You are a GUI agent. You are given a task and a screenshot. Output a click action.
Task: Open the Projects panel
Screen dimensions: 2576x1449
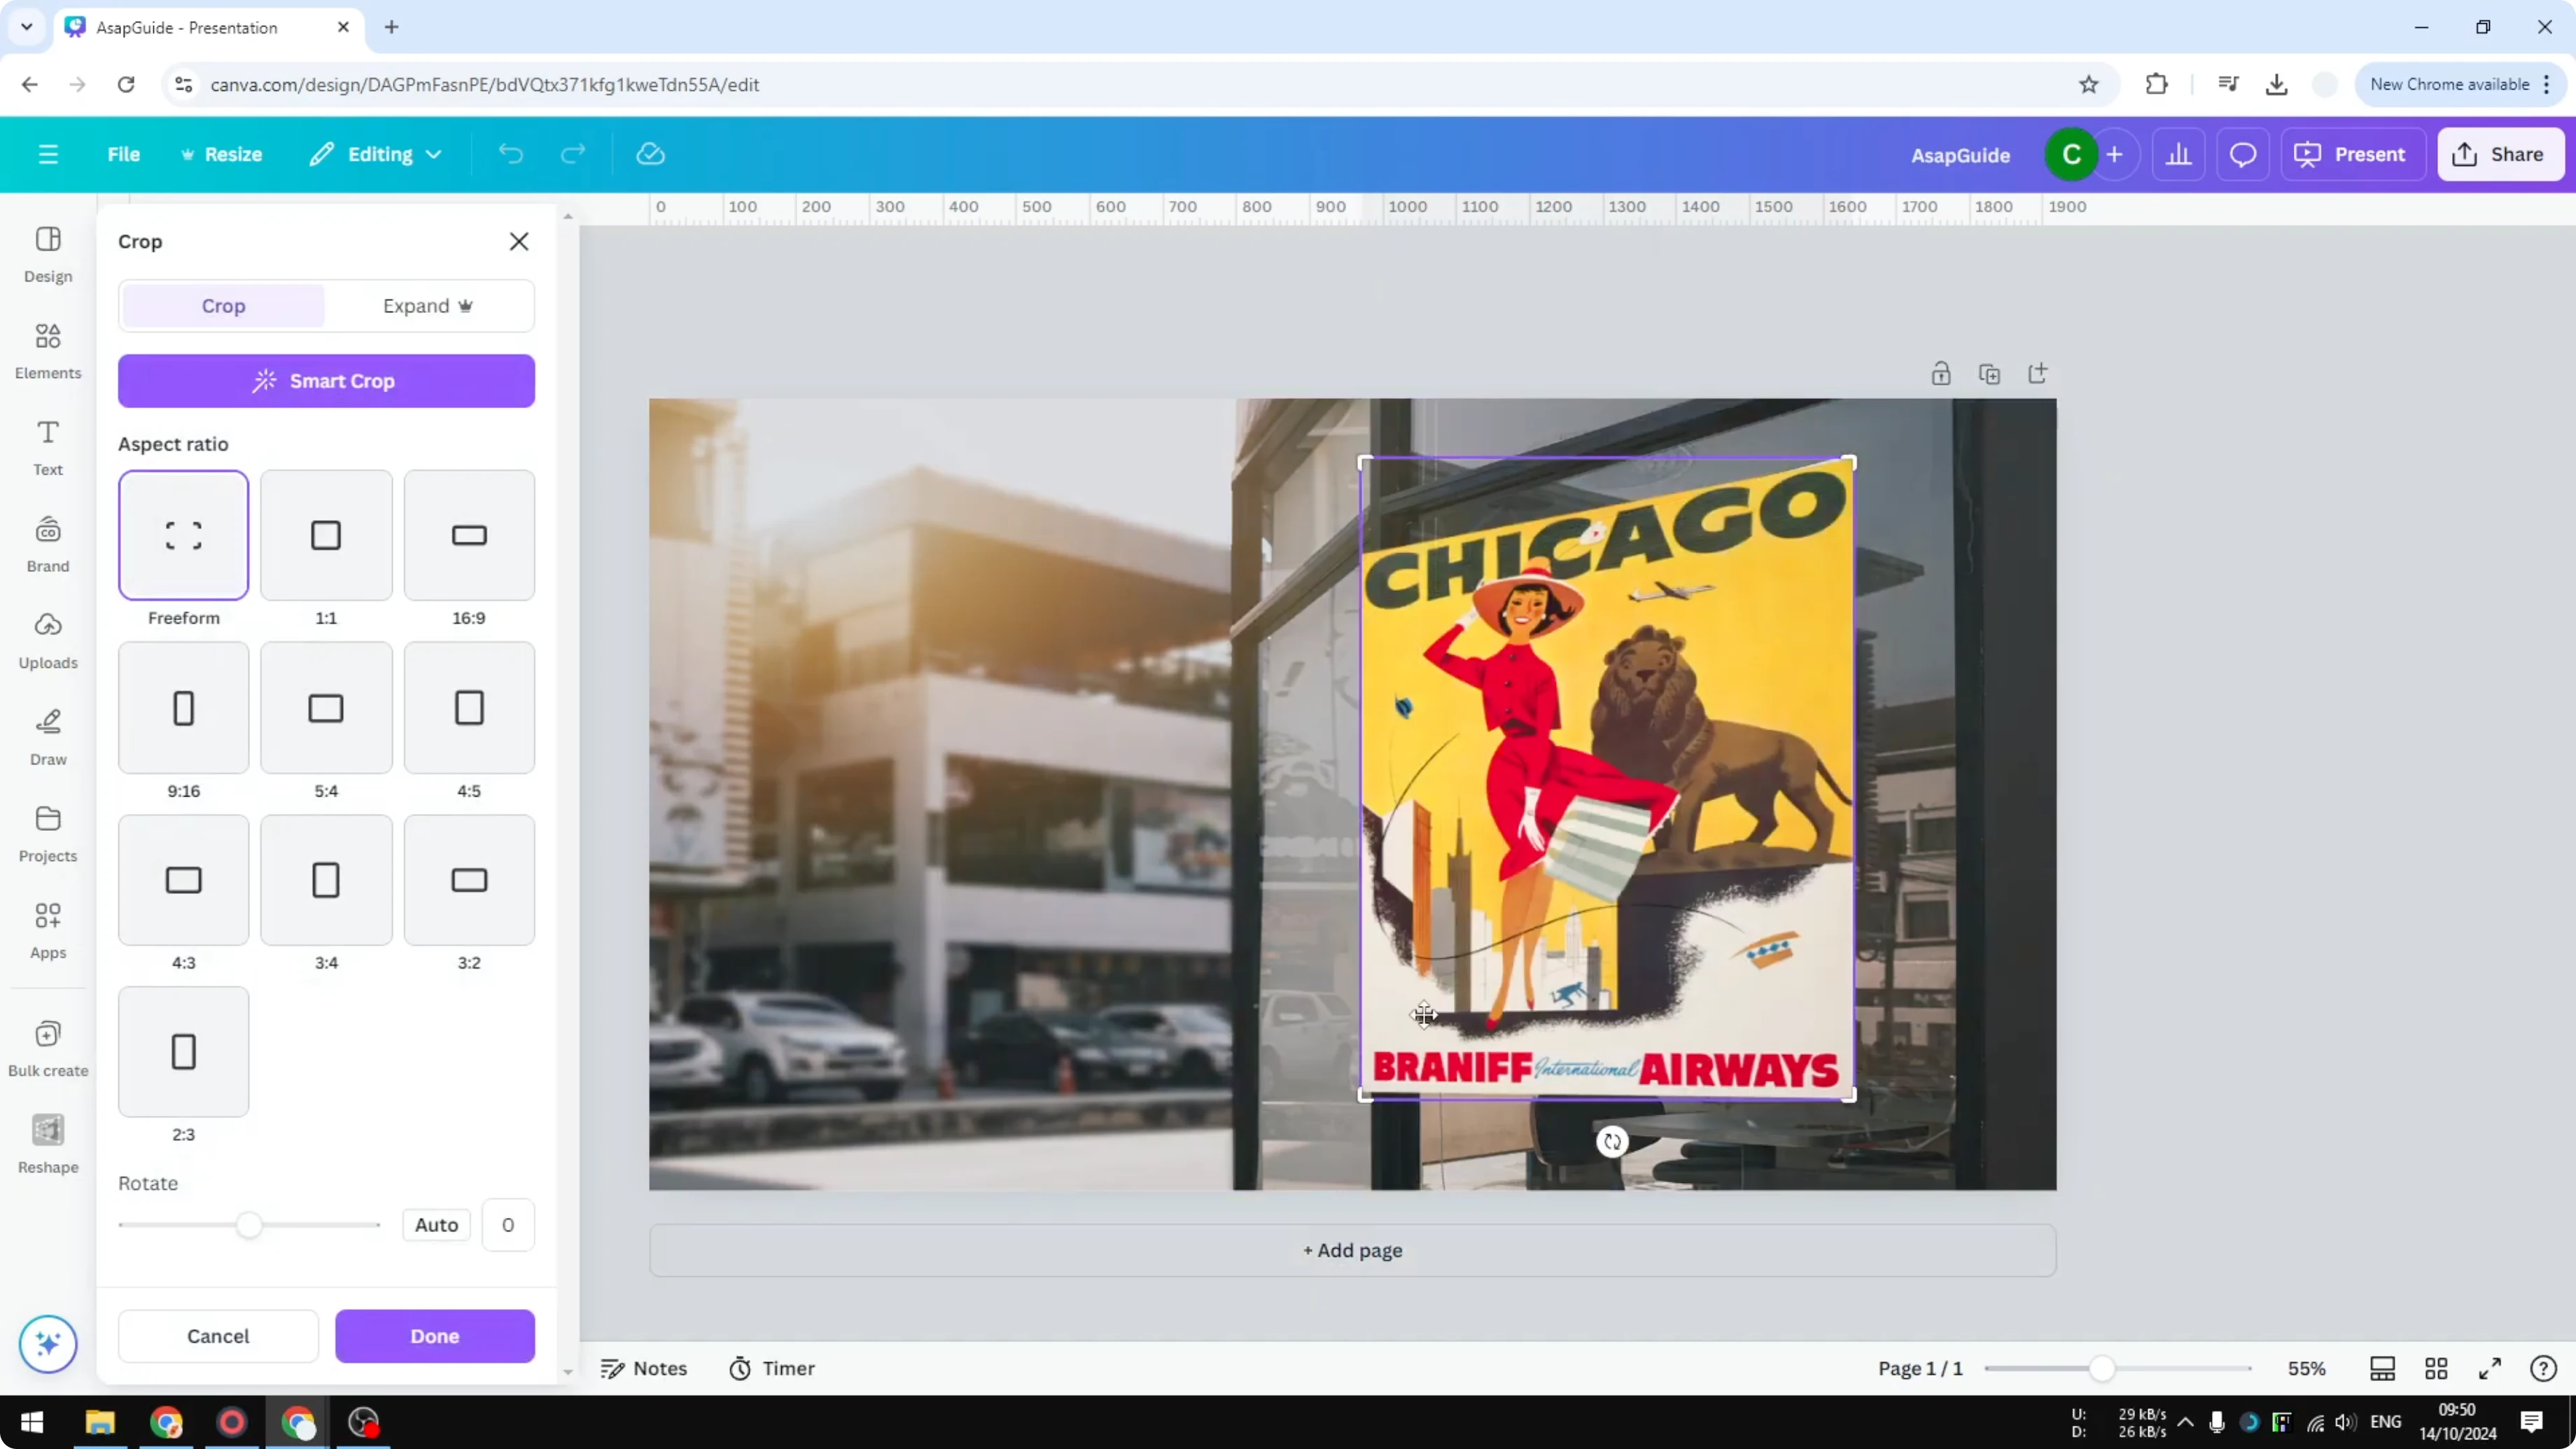pos(47,832)
